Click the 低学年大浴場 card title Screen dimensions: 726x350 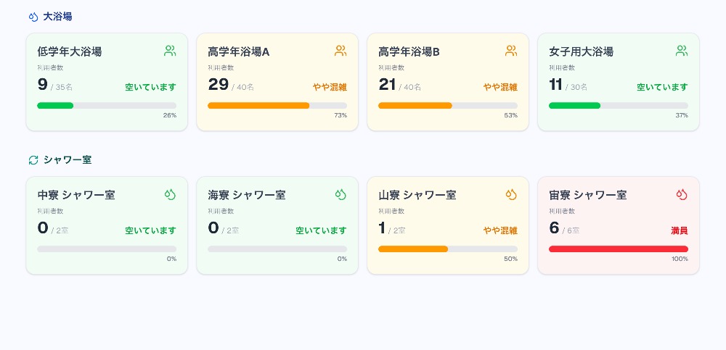click(x=70, y=51)
